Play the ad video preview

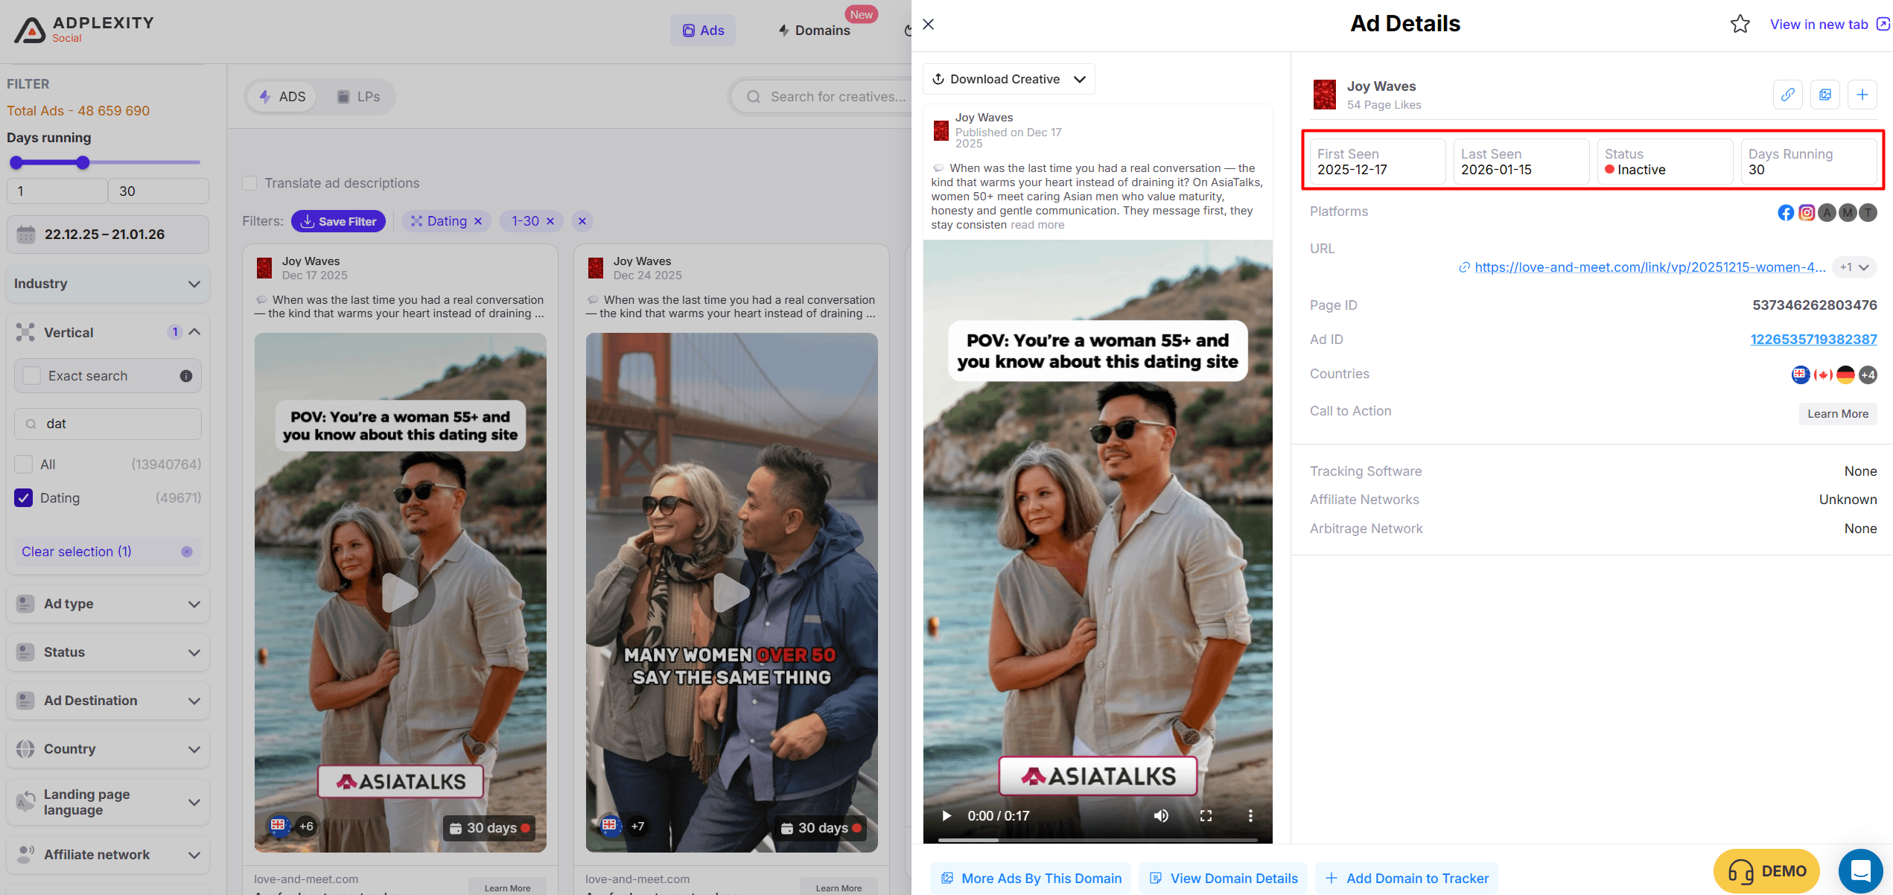pos(946,815)
